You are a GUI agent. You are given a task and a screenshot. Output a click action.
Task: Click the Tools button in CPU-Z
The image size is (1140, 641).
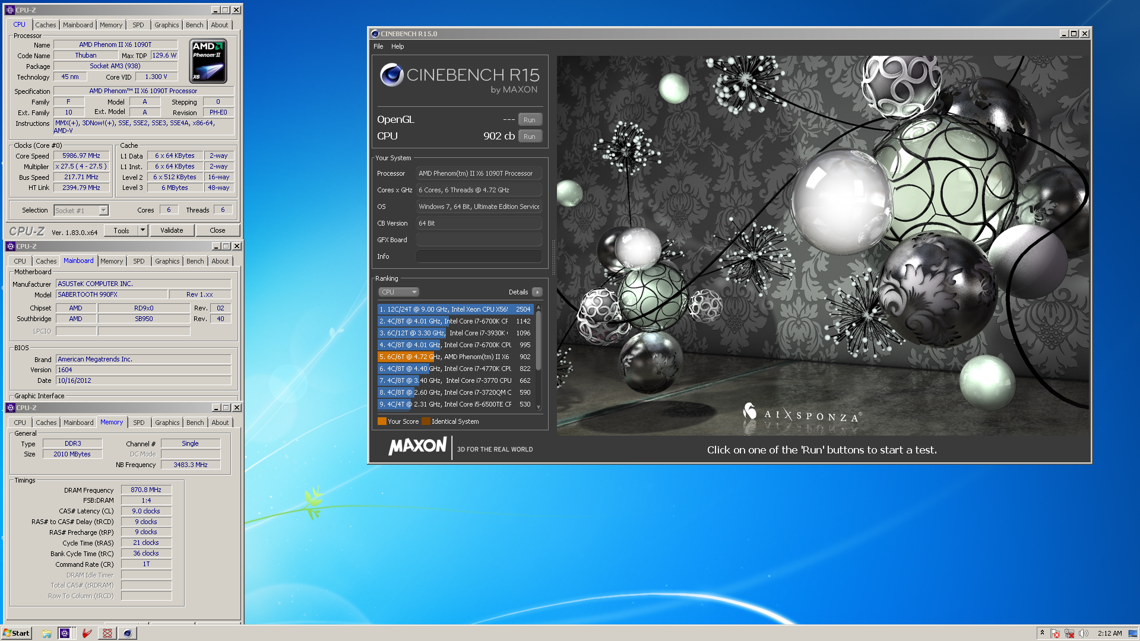(x=121, y=230)
